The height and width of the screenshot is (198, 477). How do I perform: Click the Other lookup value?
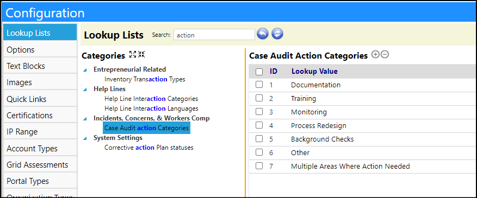(x=300, y=152)
